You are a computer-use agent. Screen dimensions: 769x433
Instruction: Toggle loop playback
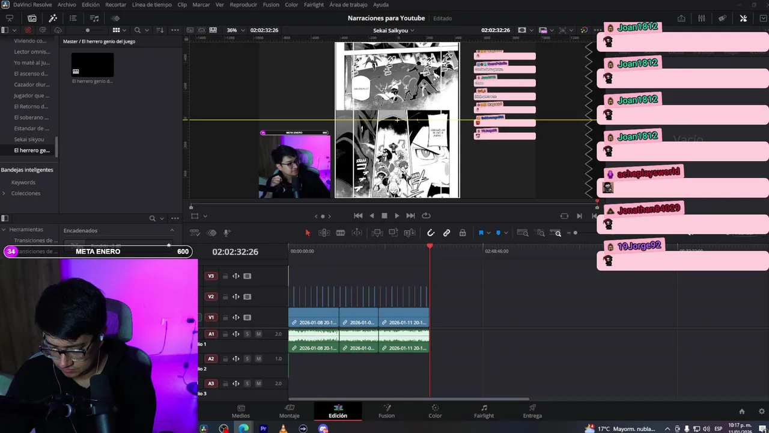click(x=426, y=215)
